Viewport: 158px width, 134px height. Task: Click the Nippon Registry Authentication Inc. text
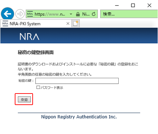click(x=79, y=117)
